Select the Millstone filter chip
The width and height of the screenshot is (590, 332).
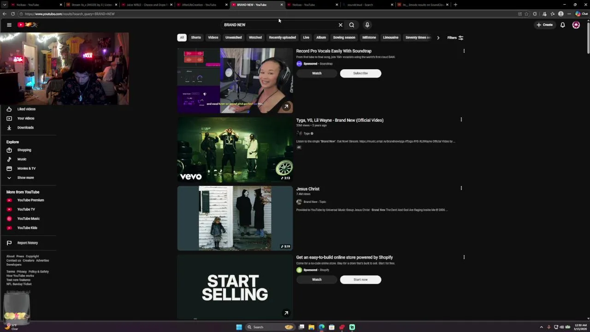[369, 38]
